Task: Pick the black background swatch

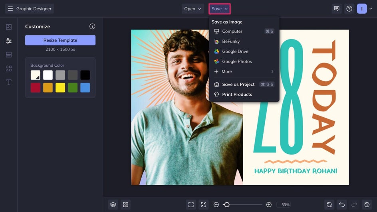Action: [85, 75]
